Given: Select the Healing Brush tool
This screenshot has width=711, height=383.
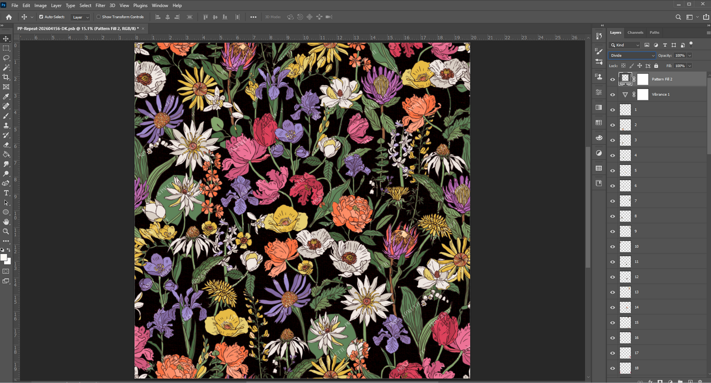Looking at the screenshot, I should (6, 106).
